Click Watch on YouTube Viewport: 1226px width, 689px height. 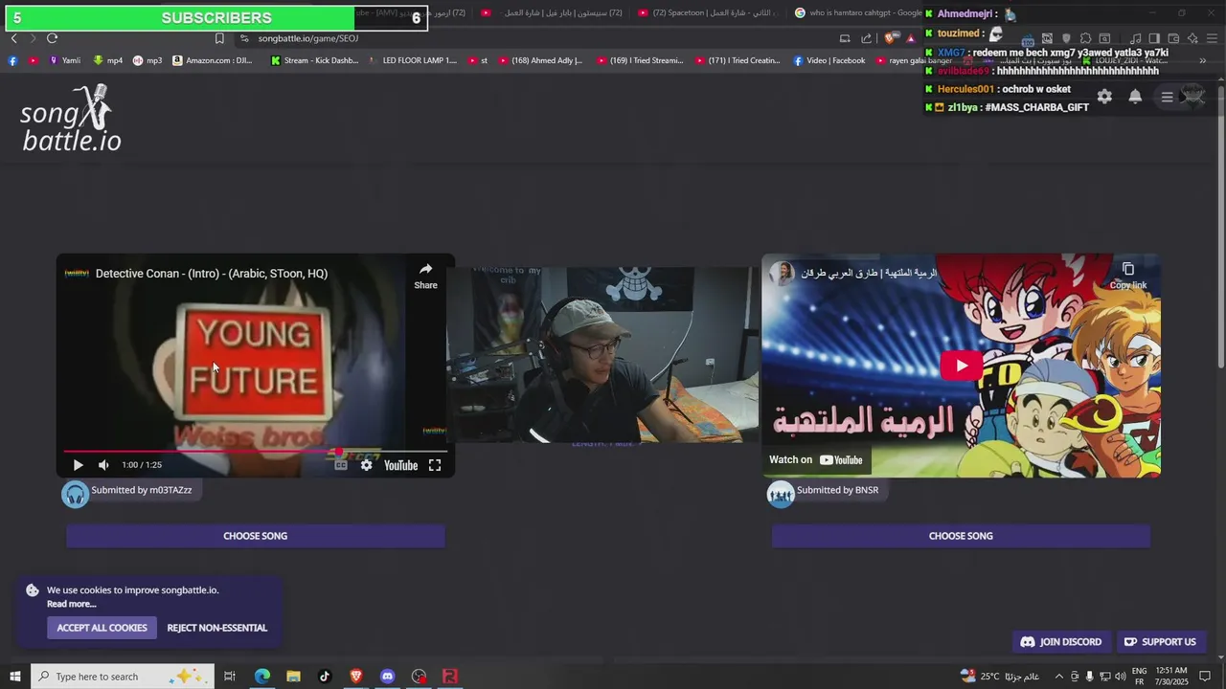pyautogui.click(x=816, y=460)
